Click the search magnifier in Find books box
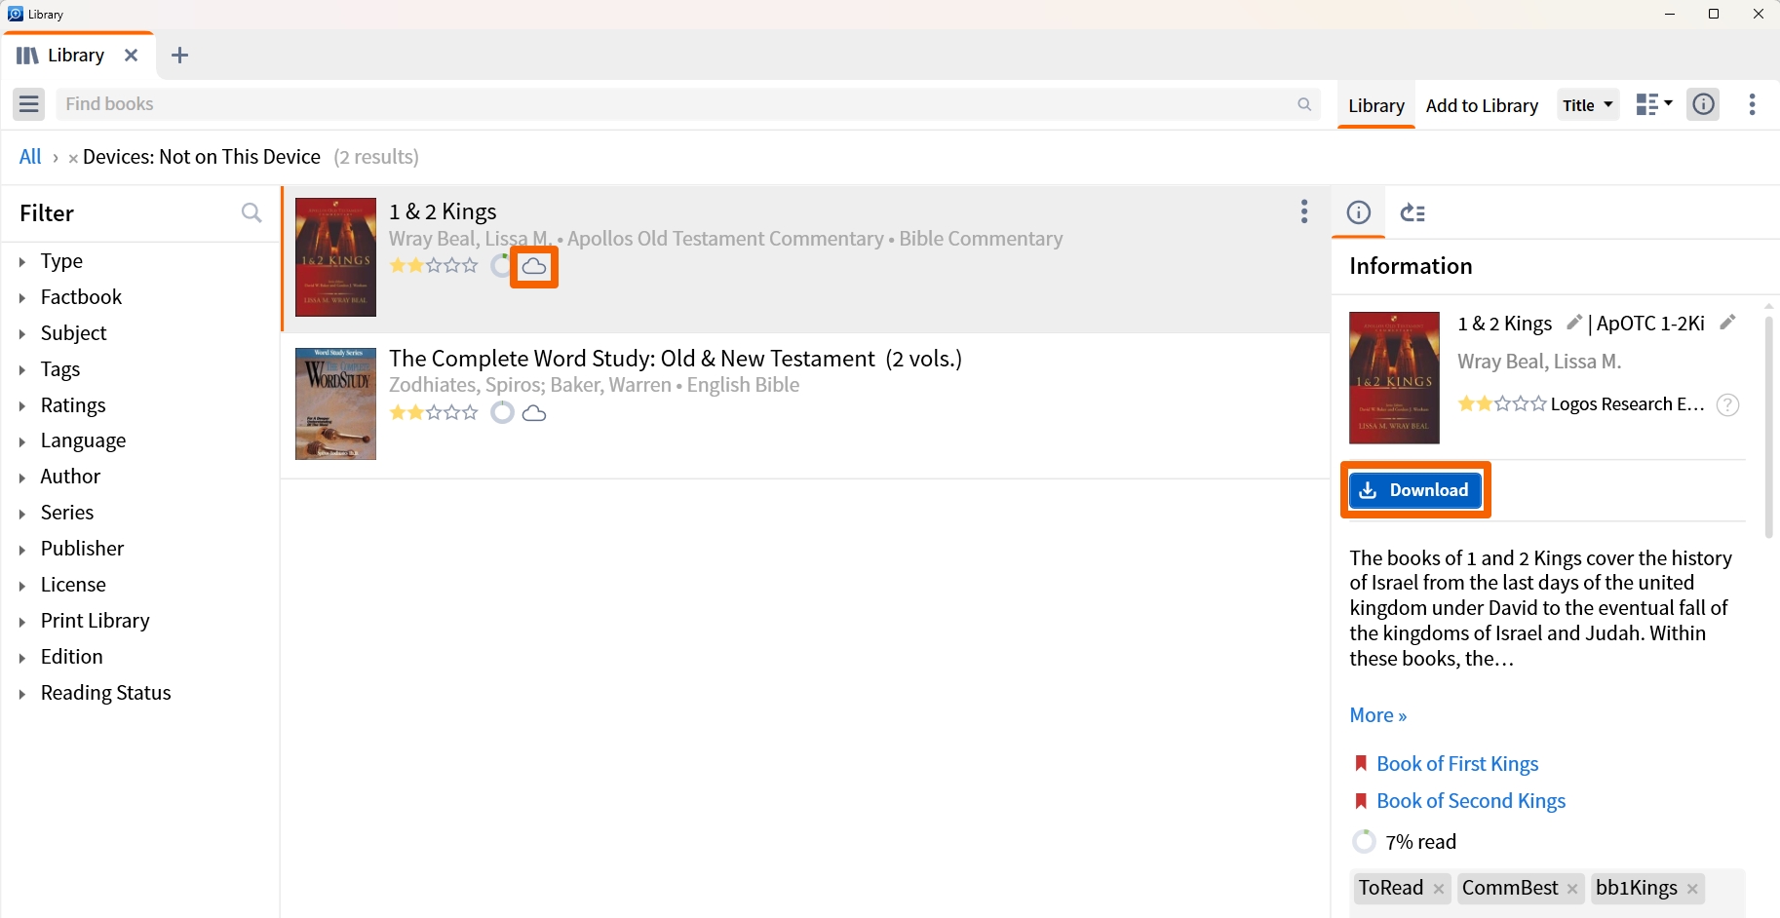This screenshot has width=1780, height=918. [x=1304, y=104]
